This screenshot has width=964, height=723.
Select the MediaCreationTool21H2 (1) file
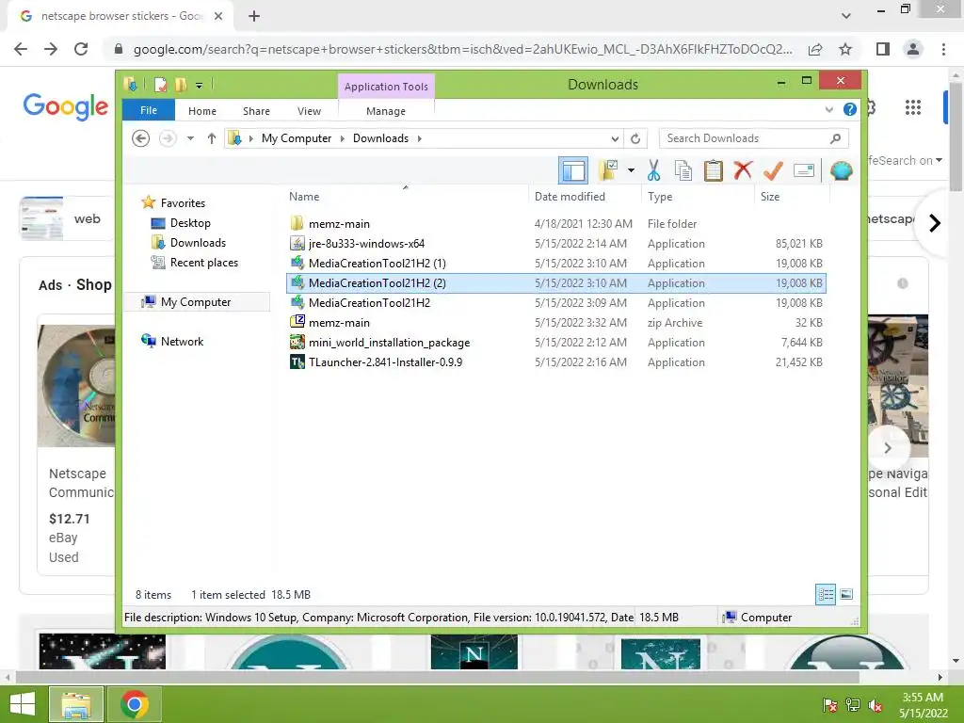click(555, 264)
